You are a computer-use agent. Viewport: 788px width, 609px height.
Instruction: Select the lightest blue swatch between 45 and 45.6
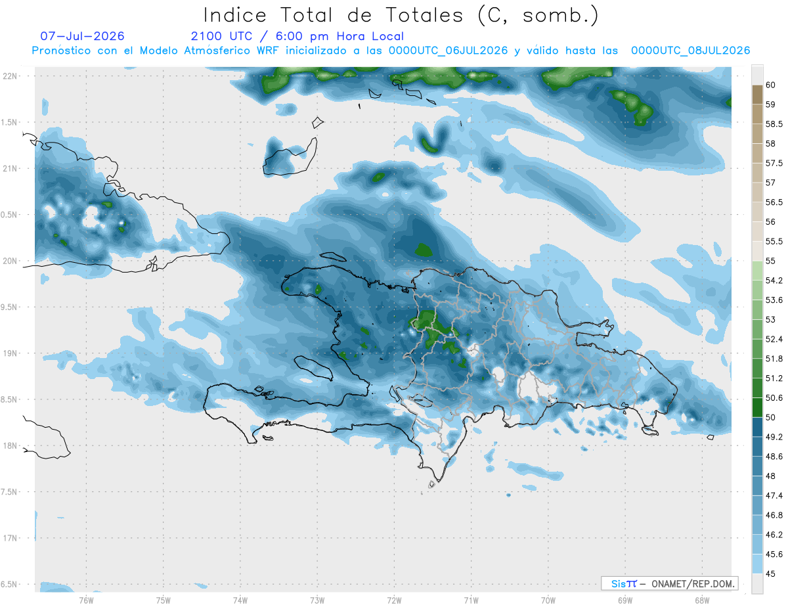coord(757,564)
